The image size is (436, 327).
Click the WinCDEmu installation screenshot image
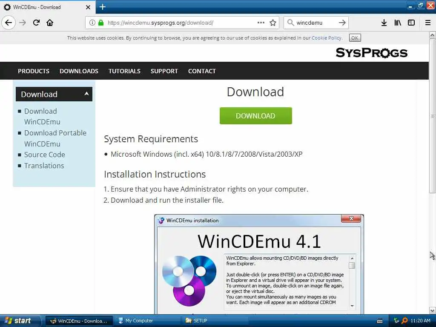[259, 264]
